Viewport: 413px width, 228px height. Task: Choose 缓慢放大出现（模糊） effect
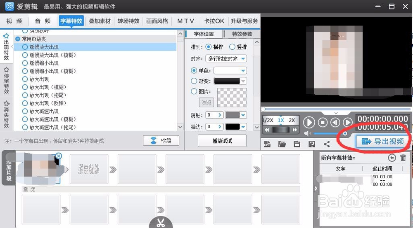(x=49, y=55)
